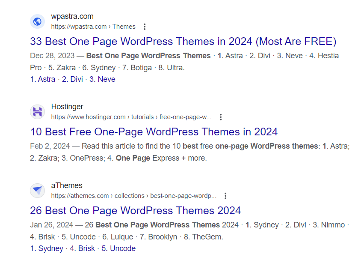Viewport: 361px width, 260px height.
Task: Click the Sydney sitelink under the aThemes result
Action: tap(47, 248)
